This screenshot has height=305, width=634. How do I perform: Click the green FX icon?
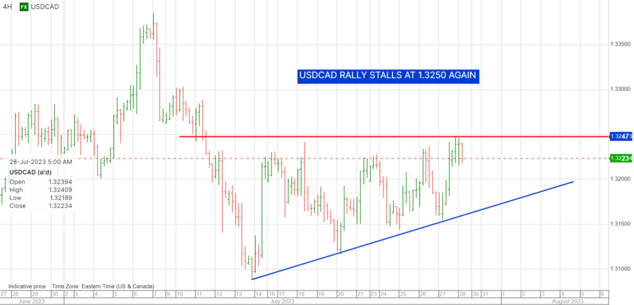click(23, 7)
